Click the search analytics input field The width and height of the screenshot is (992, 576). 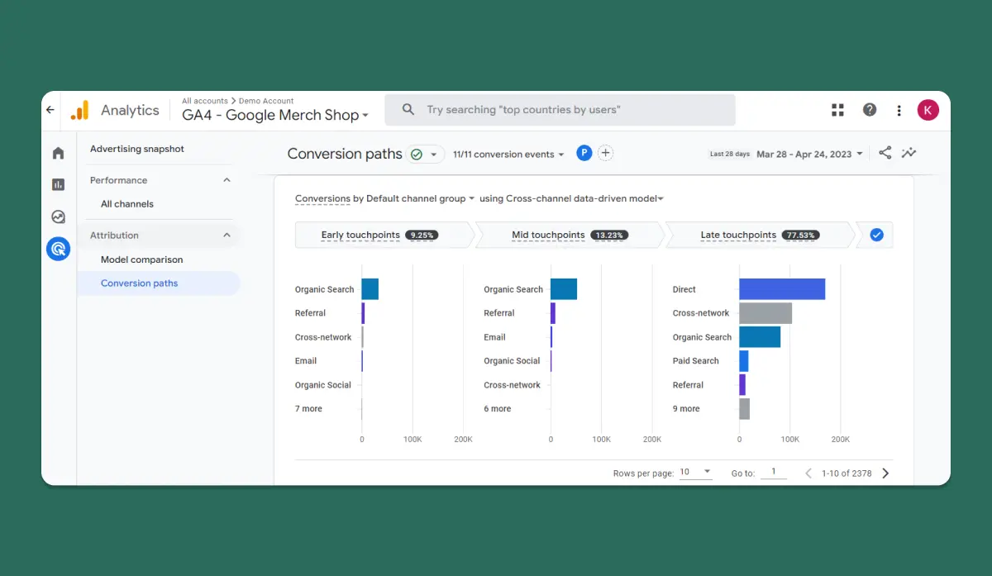[x=560, y=110]
